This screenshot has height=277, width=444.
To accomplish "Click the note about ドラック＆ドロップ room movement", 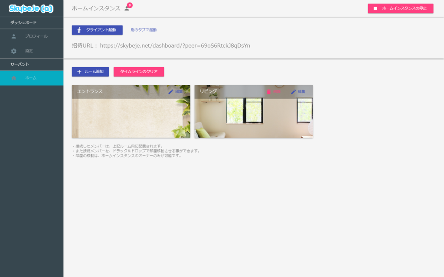I will pos(137,151).
